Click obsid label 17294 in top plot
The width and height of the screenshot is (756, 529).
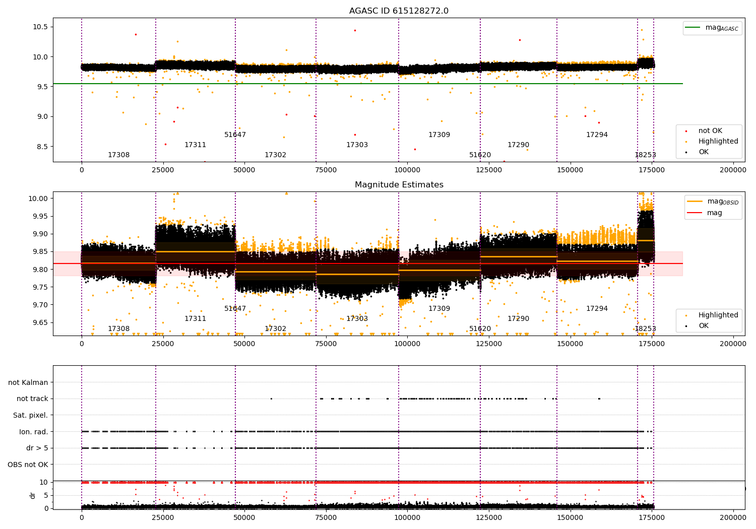pos(597,135)
